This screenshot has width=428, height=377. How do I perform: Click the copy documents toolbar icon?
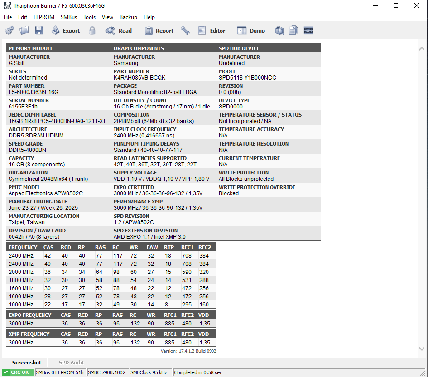coord(293,30)
